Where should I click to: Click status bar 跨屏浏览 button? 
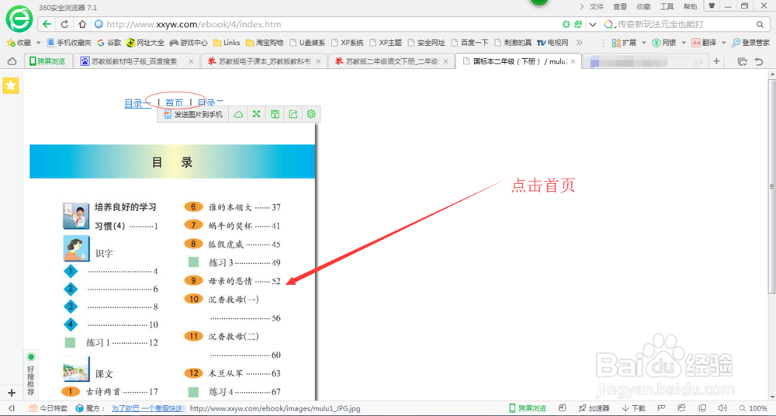[x=528, y=408]
